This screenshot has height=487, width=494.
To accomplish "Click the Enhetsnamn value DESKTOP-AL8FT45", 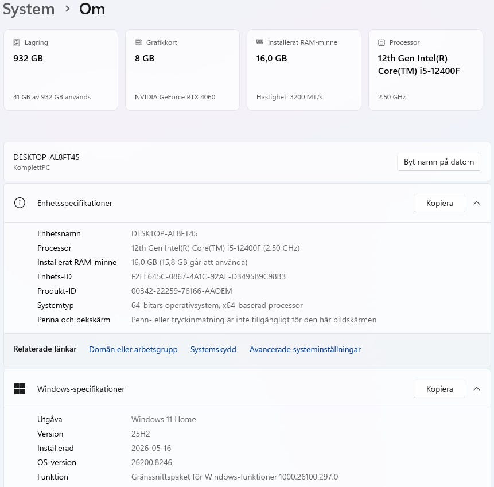I will pos(165,233).
